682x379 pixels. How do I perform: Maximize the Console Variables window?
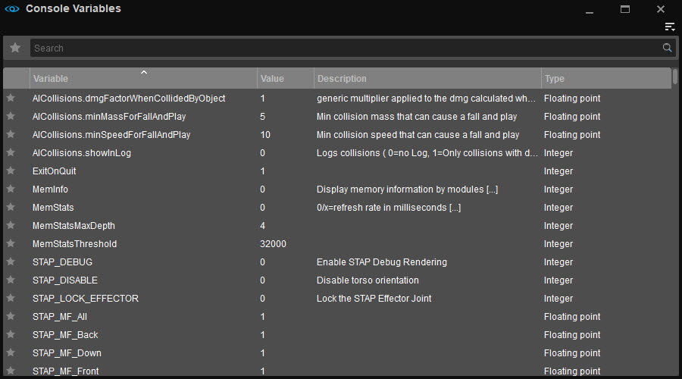[625, 9]
